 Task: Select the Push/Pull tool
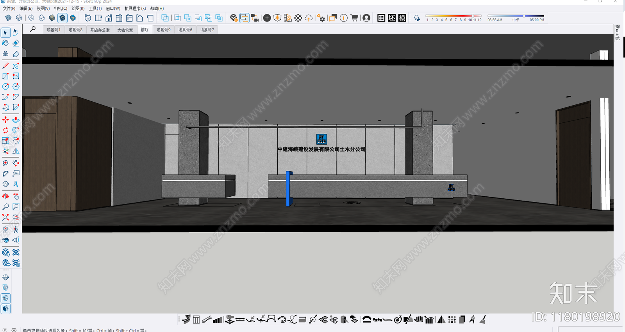16,120
